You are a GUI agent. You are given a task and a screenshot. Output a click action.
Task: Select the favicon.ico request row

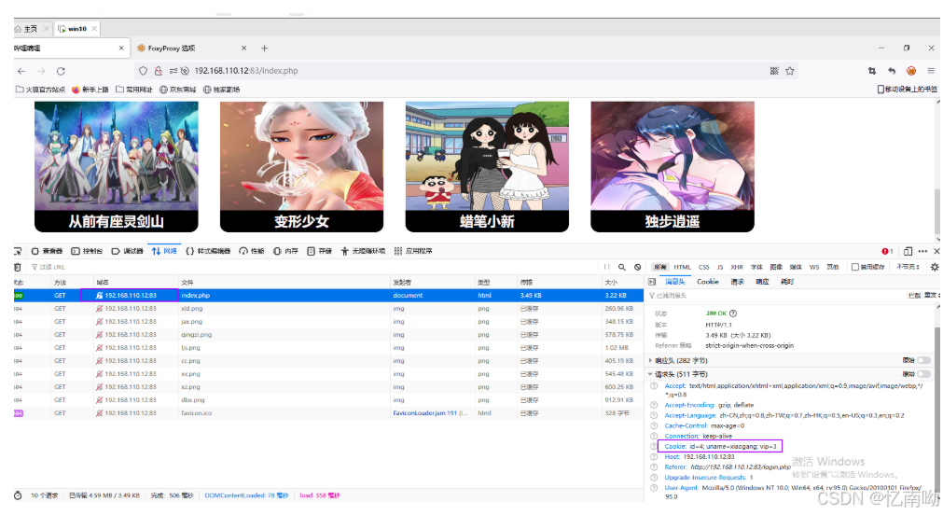pyautogui.click(x=329, y=413)
